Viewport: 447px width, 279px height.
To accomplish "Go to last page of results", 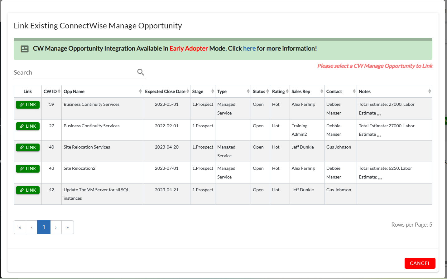I will pyautogui.click(x=68, y=227).
